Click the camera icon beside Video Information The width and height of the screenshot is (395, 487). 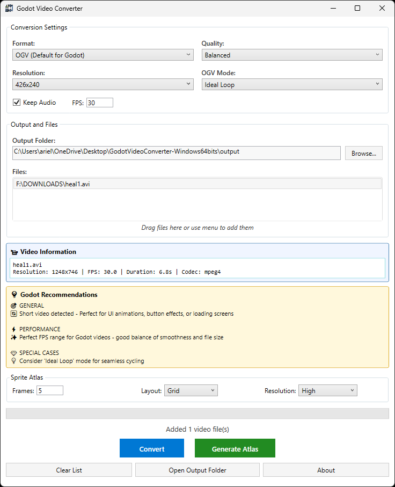(x=14, y=252)
